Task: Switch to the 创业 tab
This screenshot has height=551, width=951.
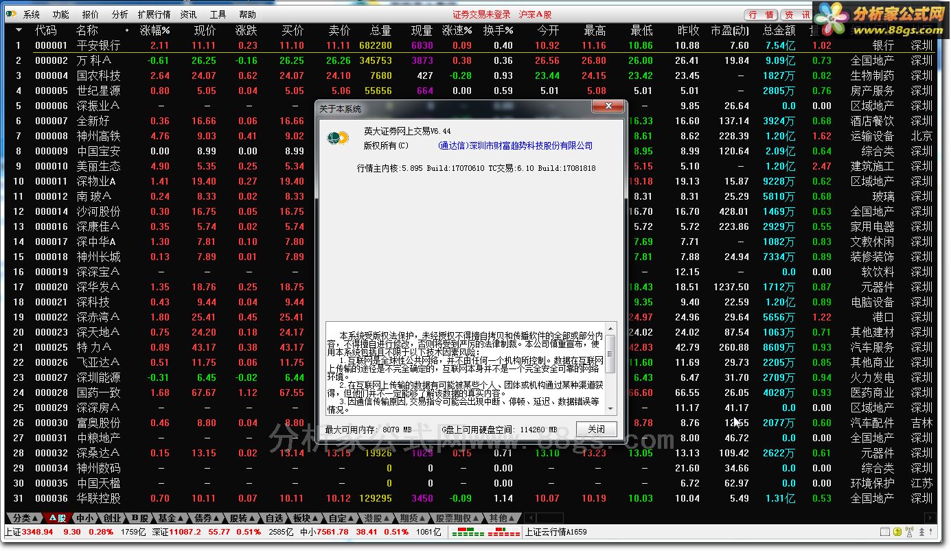Action: (113, 518)
